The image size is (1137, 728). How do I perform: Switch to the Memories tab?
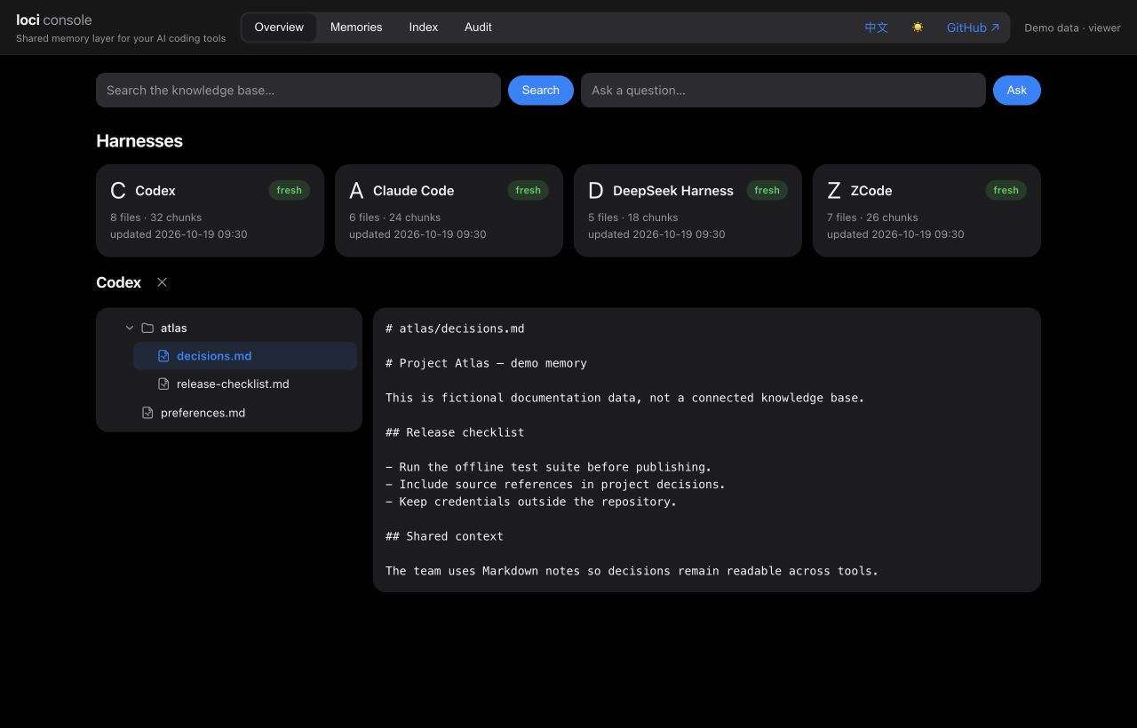[356, 27]
